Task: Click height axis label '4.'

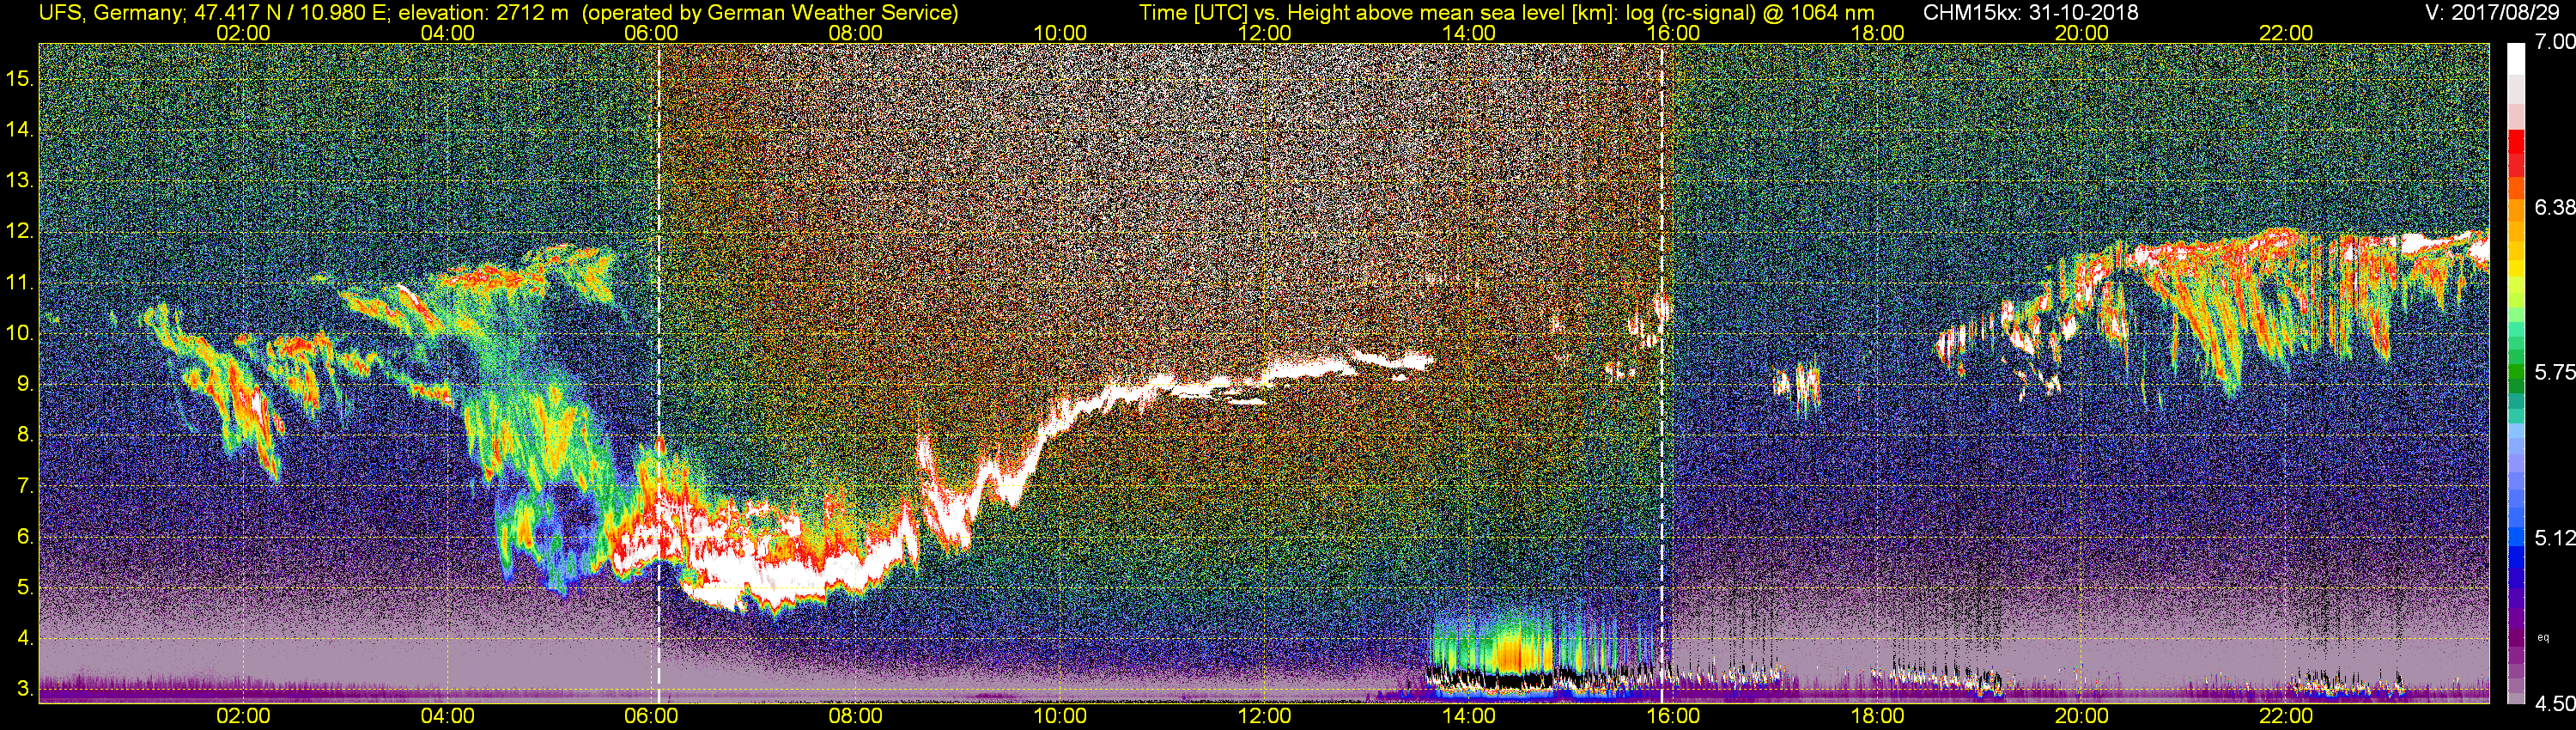Action: (26, 638)
